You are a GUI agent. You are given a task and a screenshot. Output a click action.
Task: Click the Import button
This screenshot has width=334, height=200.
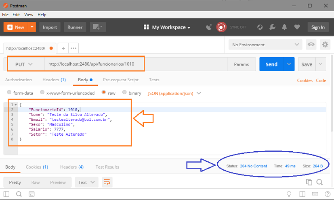tap(50, 27)
